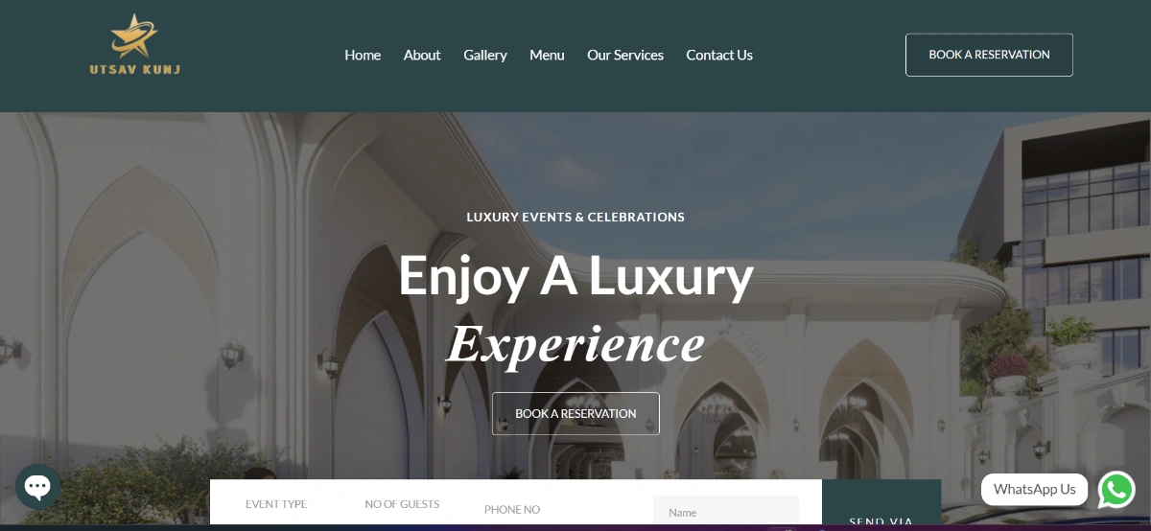The height and width of the screenshot is (531, 1151).
Task: Click the hero Book A Reservation button
Action: (575, 413)
